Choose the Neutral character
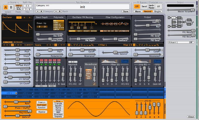Image resolution: width=199 pixels, height=120 pixels. coord(148,12)
